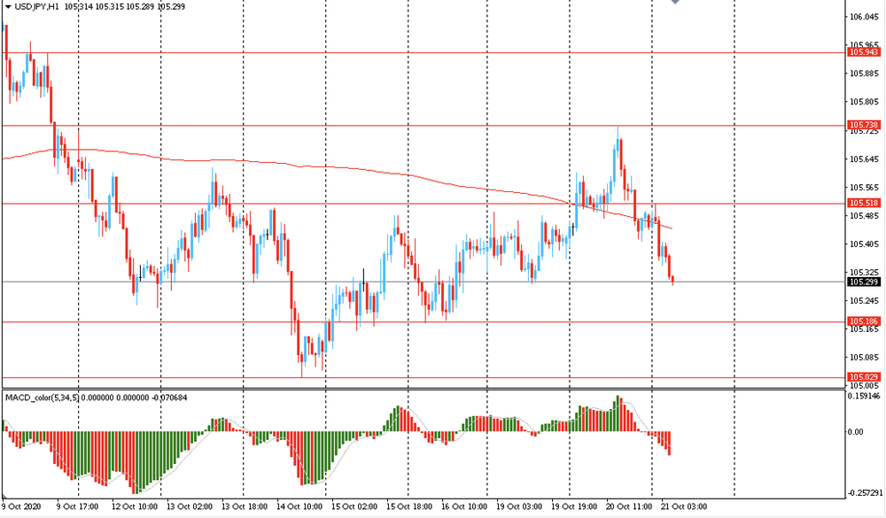This screenshot has height=518, width=886.
Task: Select the red 105.518 level price tag
Action: click(864, 203)
